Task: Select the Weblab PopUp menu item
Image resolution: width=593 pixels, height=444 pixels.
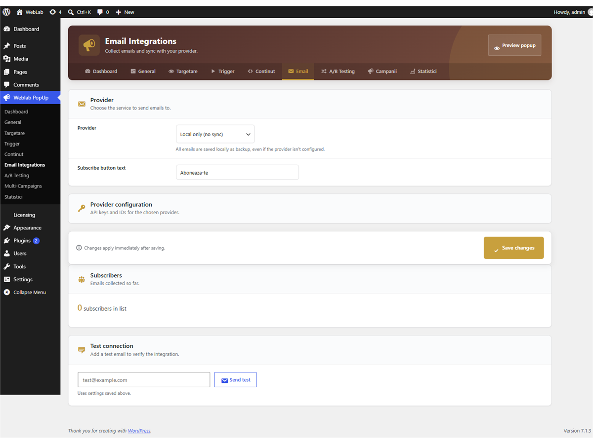Action: (30, 98)
